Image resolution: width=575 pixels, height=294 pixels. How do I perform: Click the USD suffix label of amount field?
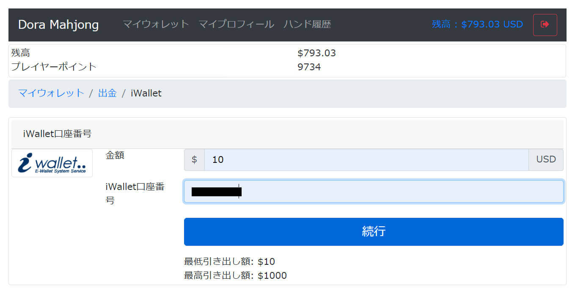[x=546, y=159]
